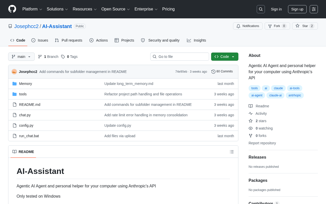Screen dimensions: 326x204
Task: Switch to the Issues tab
Action: pos(40,40)
